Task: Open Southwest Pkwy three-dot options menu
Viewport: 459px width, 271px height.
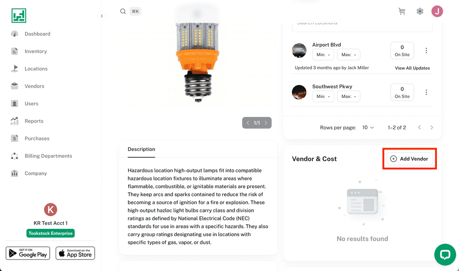Action: pyautogui.click(x=426, y=92)
